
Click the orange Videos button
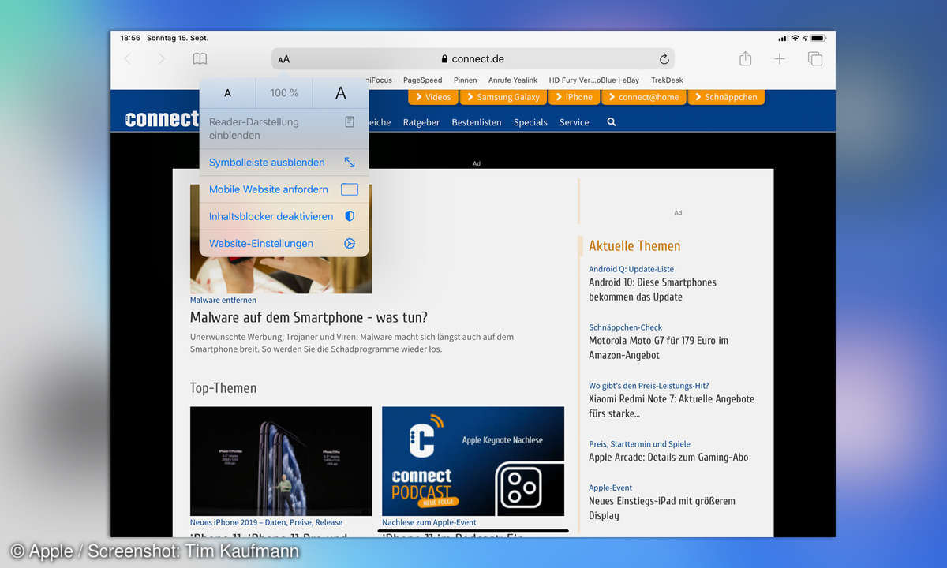tap(432, 97)
